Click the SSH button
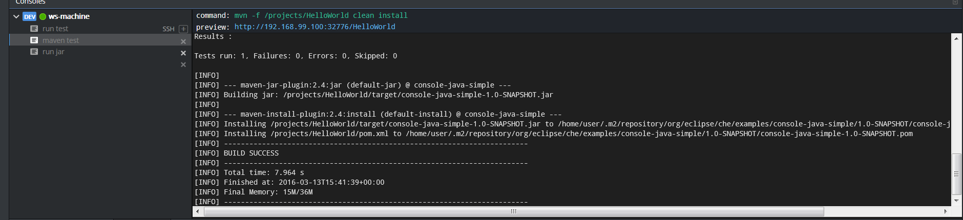Screen dimensions: 963x220 (x=169, y=29)
